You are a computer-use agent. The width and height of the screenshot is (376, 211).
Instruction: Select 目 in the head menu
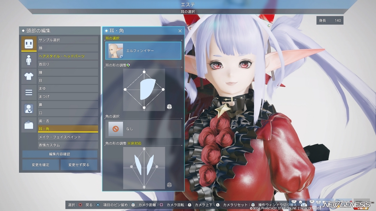[x=68, y=80]
